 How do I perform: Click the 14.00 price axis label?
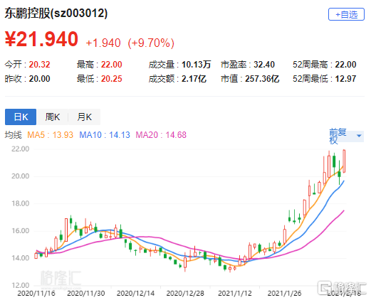tap(21, 258)
